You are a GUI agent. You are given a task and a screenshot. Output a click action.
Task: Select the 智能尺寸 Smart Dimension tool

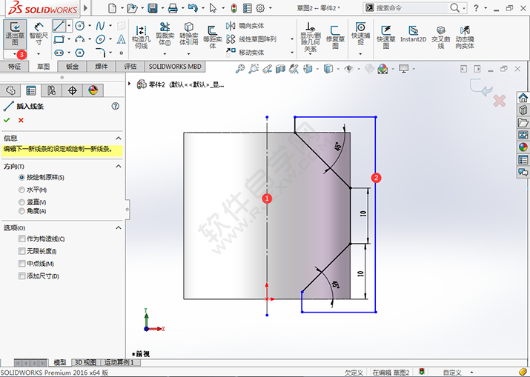[37, 33]
